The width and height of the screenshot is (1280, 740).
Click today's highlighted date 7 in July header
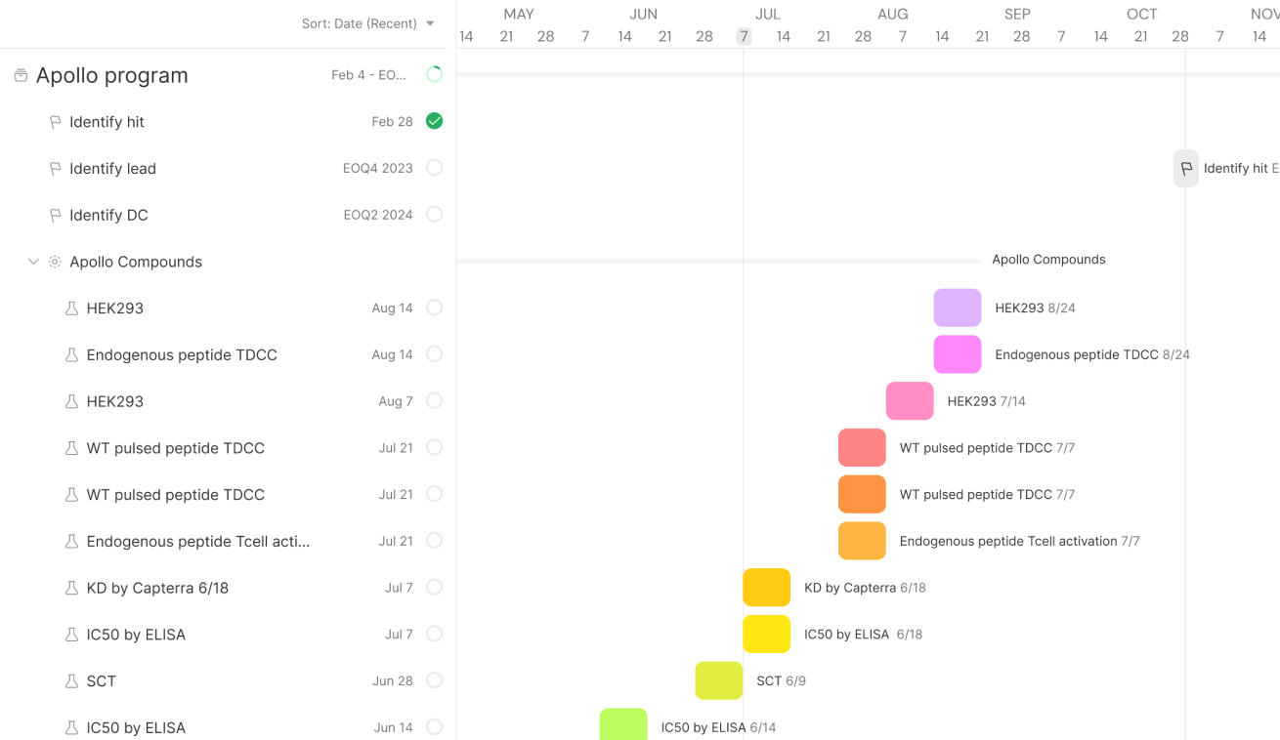[x=744, y=36]
